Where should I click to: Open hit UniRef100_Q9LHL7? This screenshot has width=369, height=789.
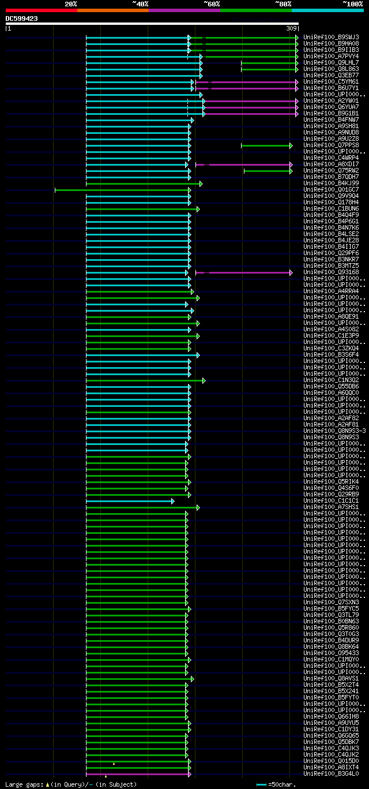click(x=331, y=62)
